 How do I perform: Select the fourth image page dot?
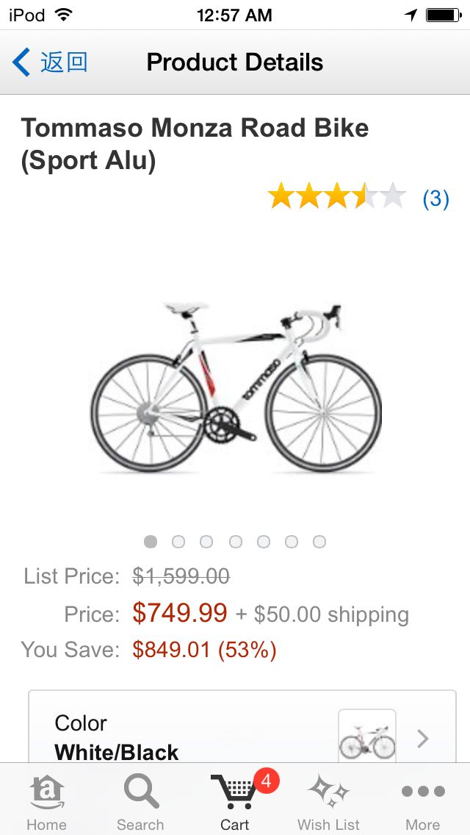coord(235,542)
